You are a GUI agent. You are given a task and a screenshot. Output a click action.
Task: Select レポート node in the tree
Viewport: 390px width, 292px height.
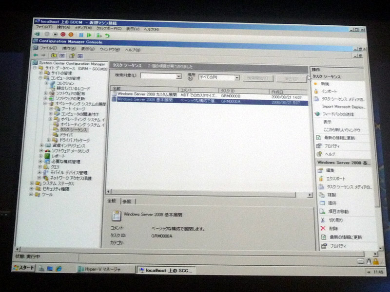tap(58, 156)
